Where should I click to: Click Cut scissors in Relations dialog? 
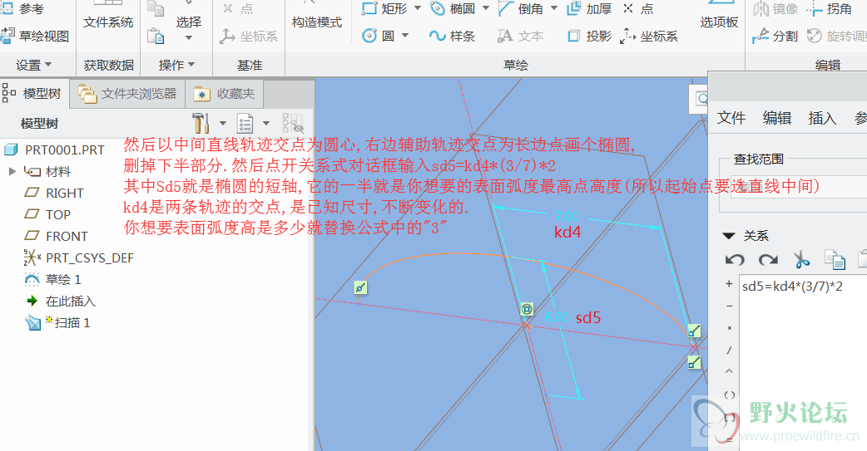tap(801, 259)
